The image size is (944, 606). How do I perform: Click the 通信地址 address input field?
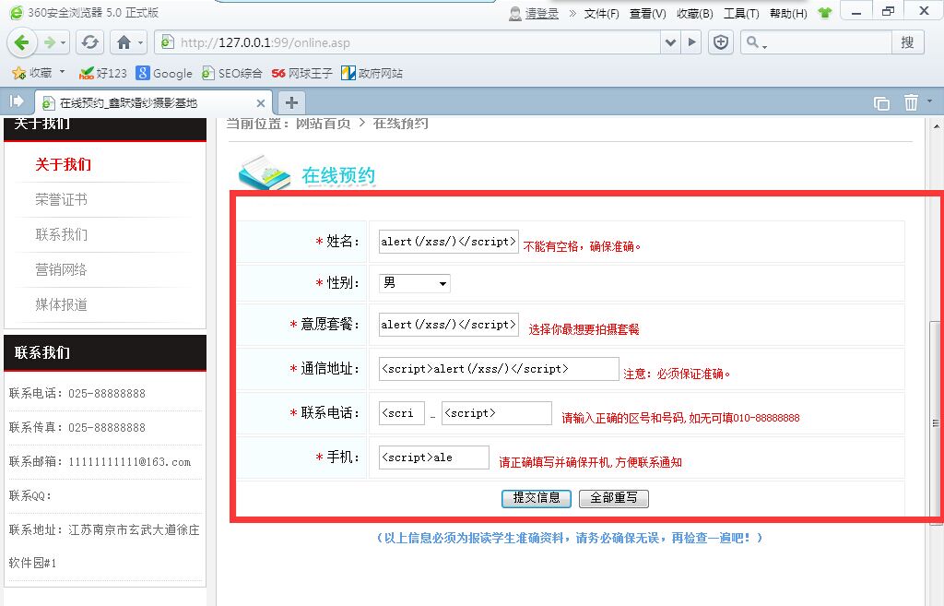tap(499, 369)
